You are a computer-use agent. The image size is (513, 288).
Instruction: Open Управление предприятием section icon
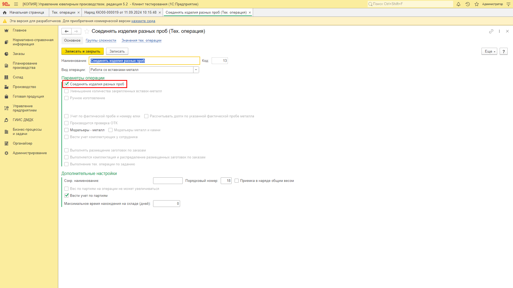pyautogui.click(x=6, y=108)
